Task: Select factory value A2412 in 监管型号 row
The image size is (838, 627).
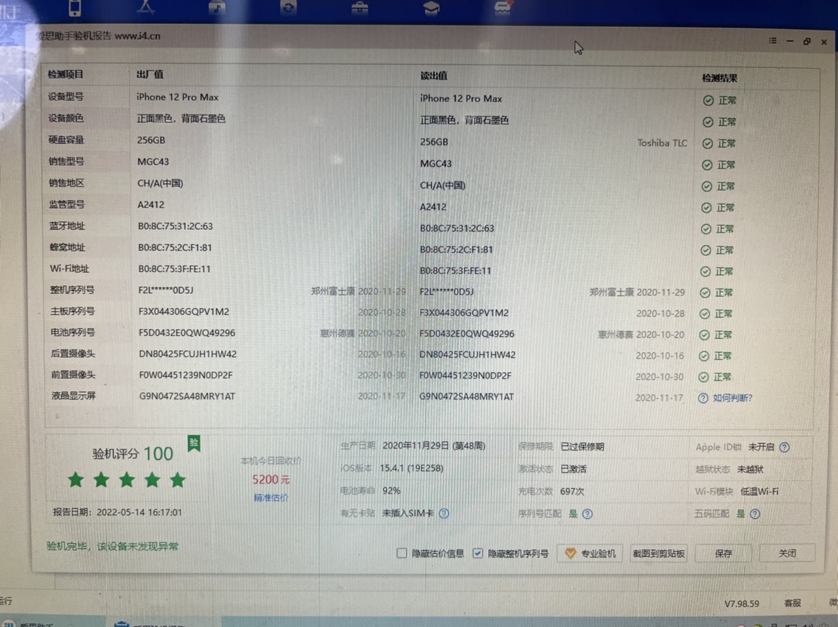Action: point(151,205)
